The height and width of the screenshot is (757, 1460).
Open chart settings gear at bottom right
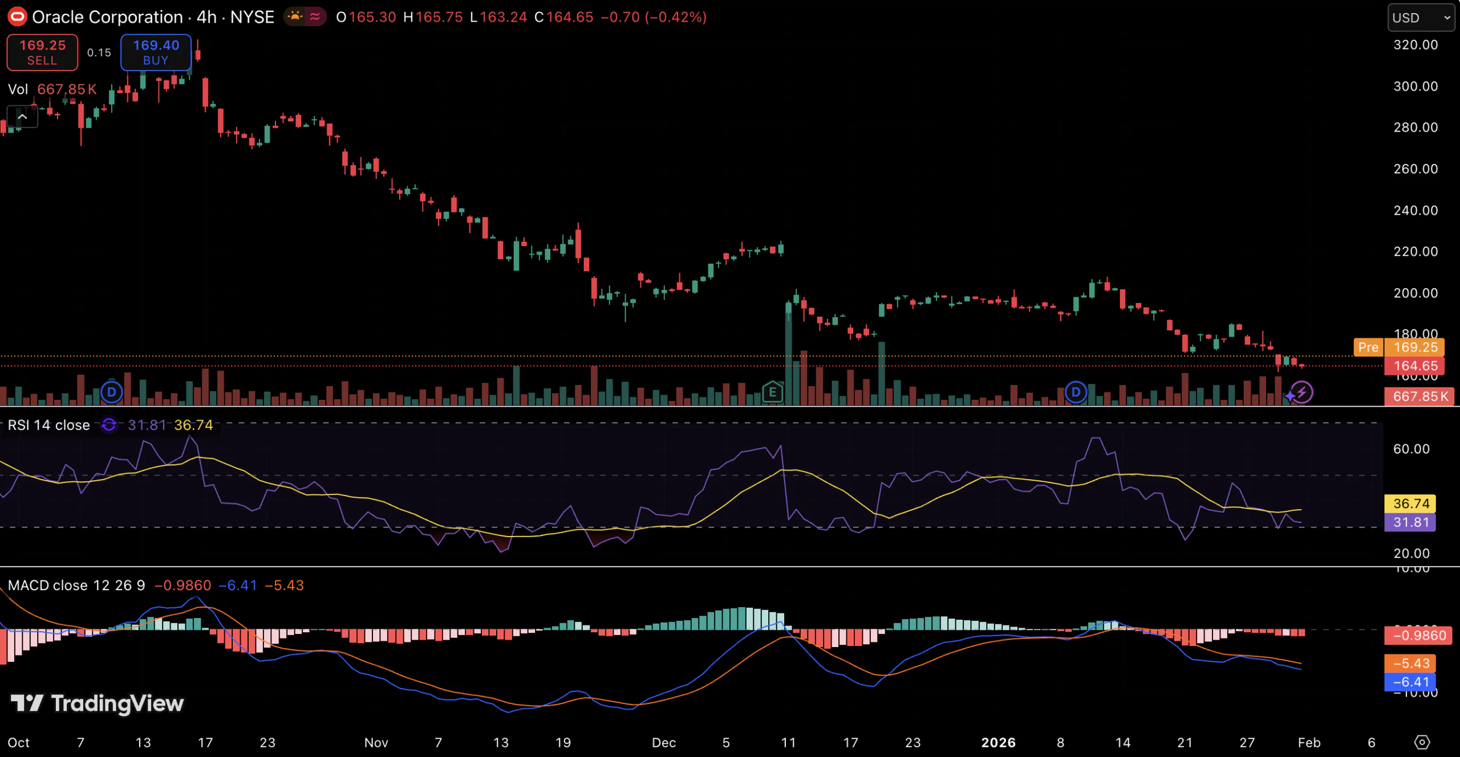pyautogui.click(x=1422, y=742)
